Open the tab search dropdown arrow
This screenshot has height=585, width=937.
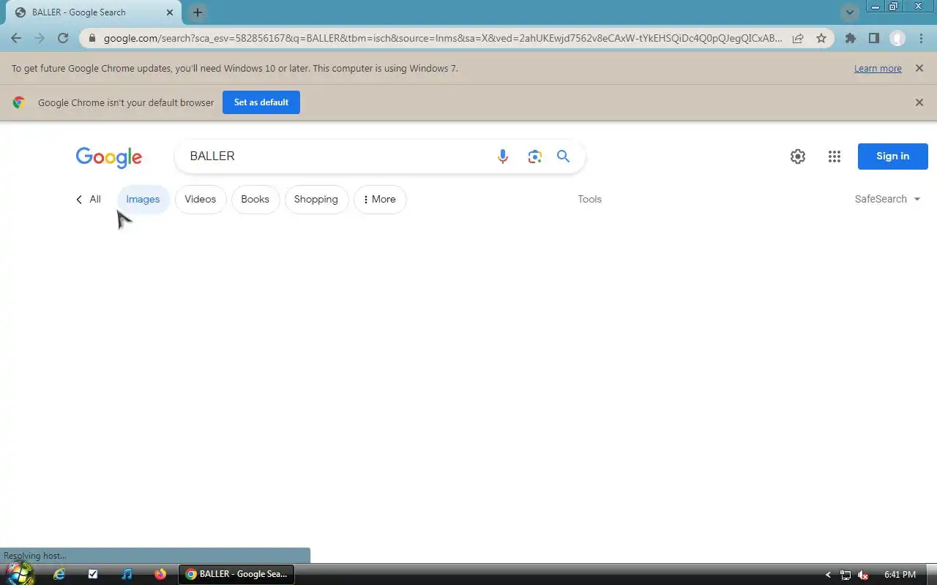pos(850,12)
